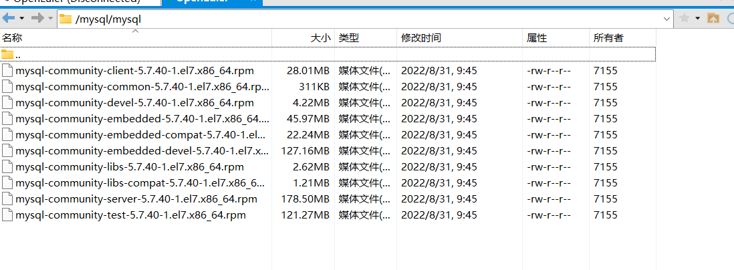
Task: Sort by the 名称 column header
Action: [136, 38]
